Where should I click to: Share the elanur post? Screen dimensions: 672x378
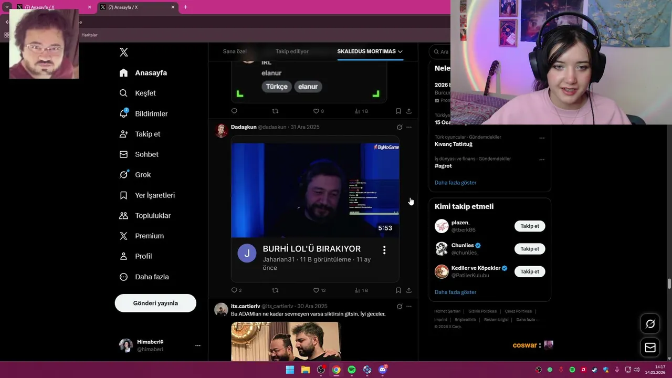409,111
